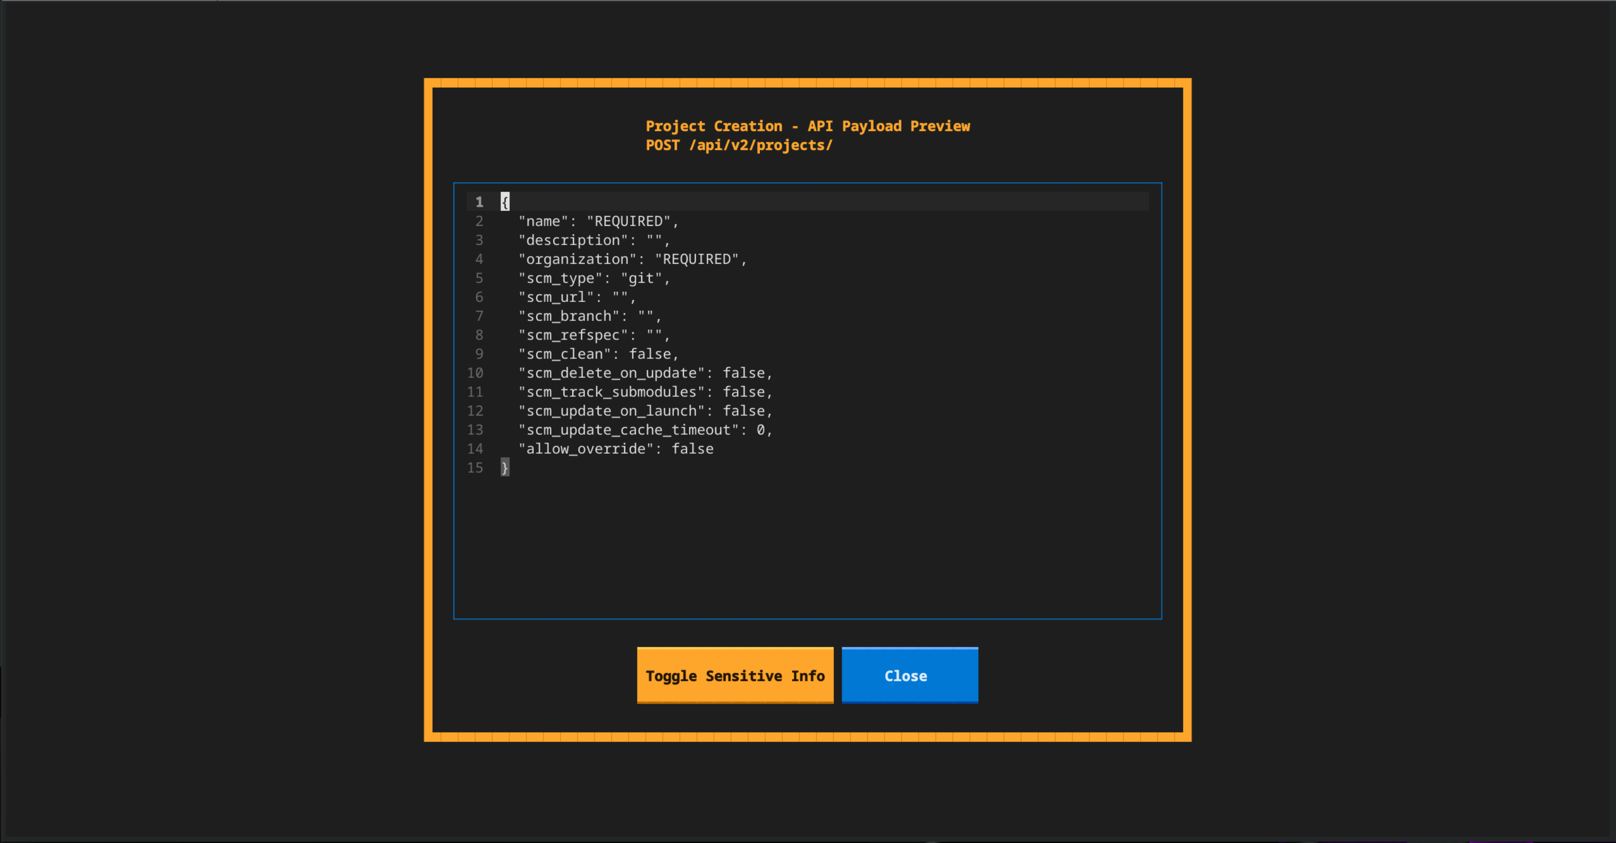Close the API Payload Preview dialog
The image size is (1616, 843).
coord(909,676)
